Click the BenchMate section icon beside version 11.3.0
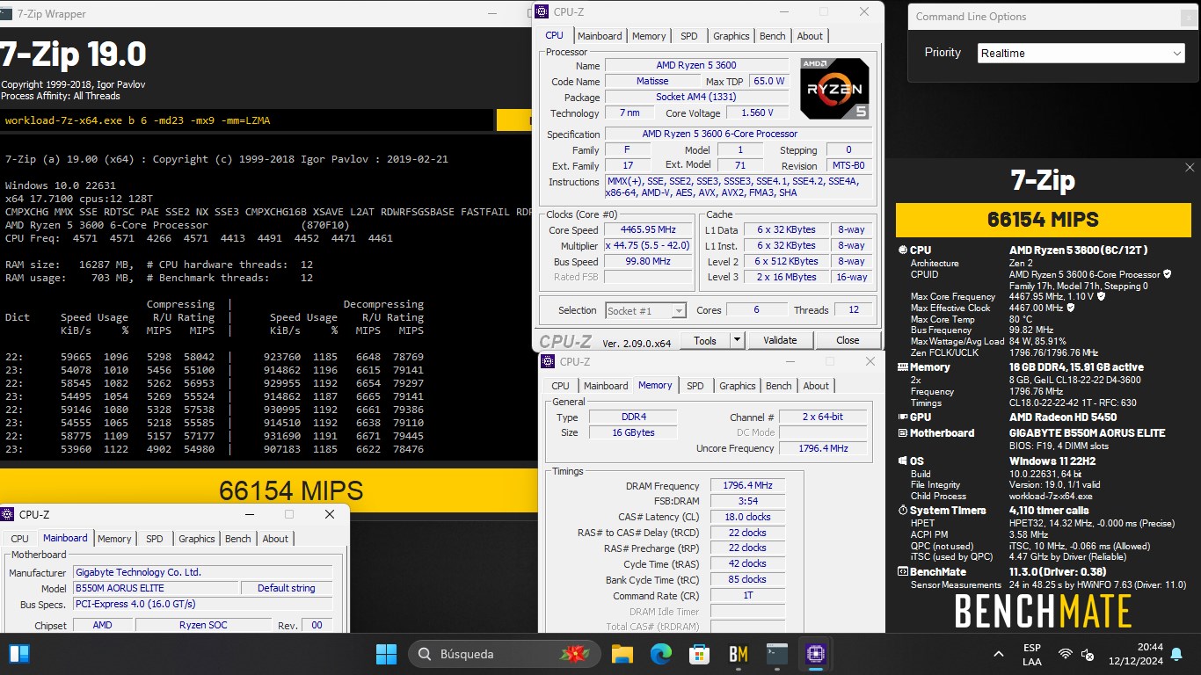Image resolution: width=1201 pixels, height=675 pixels. (x=903, y=572)
